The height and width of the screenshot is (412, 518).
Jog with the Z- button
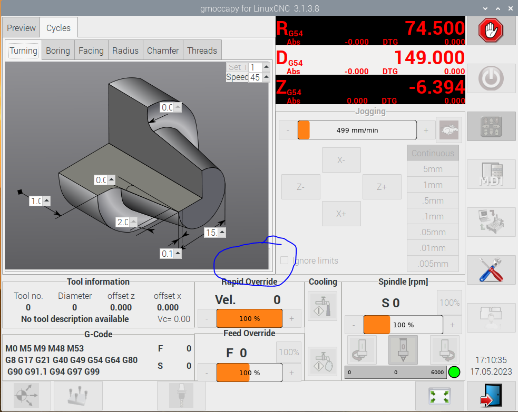point(300,187)
